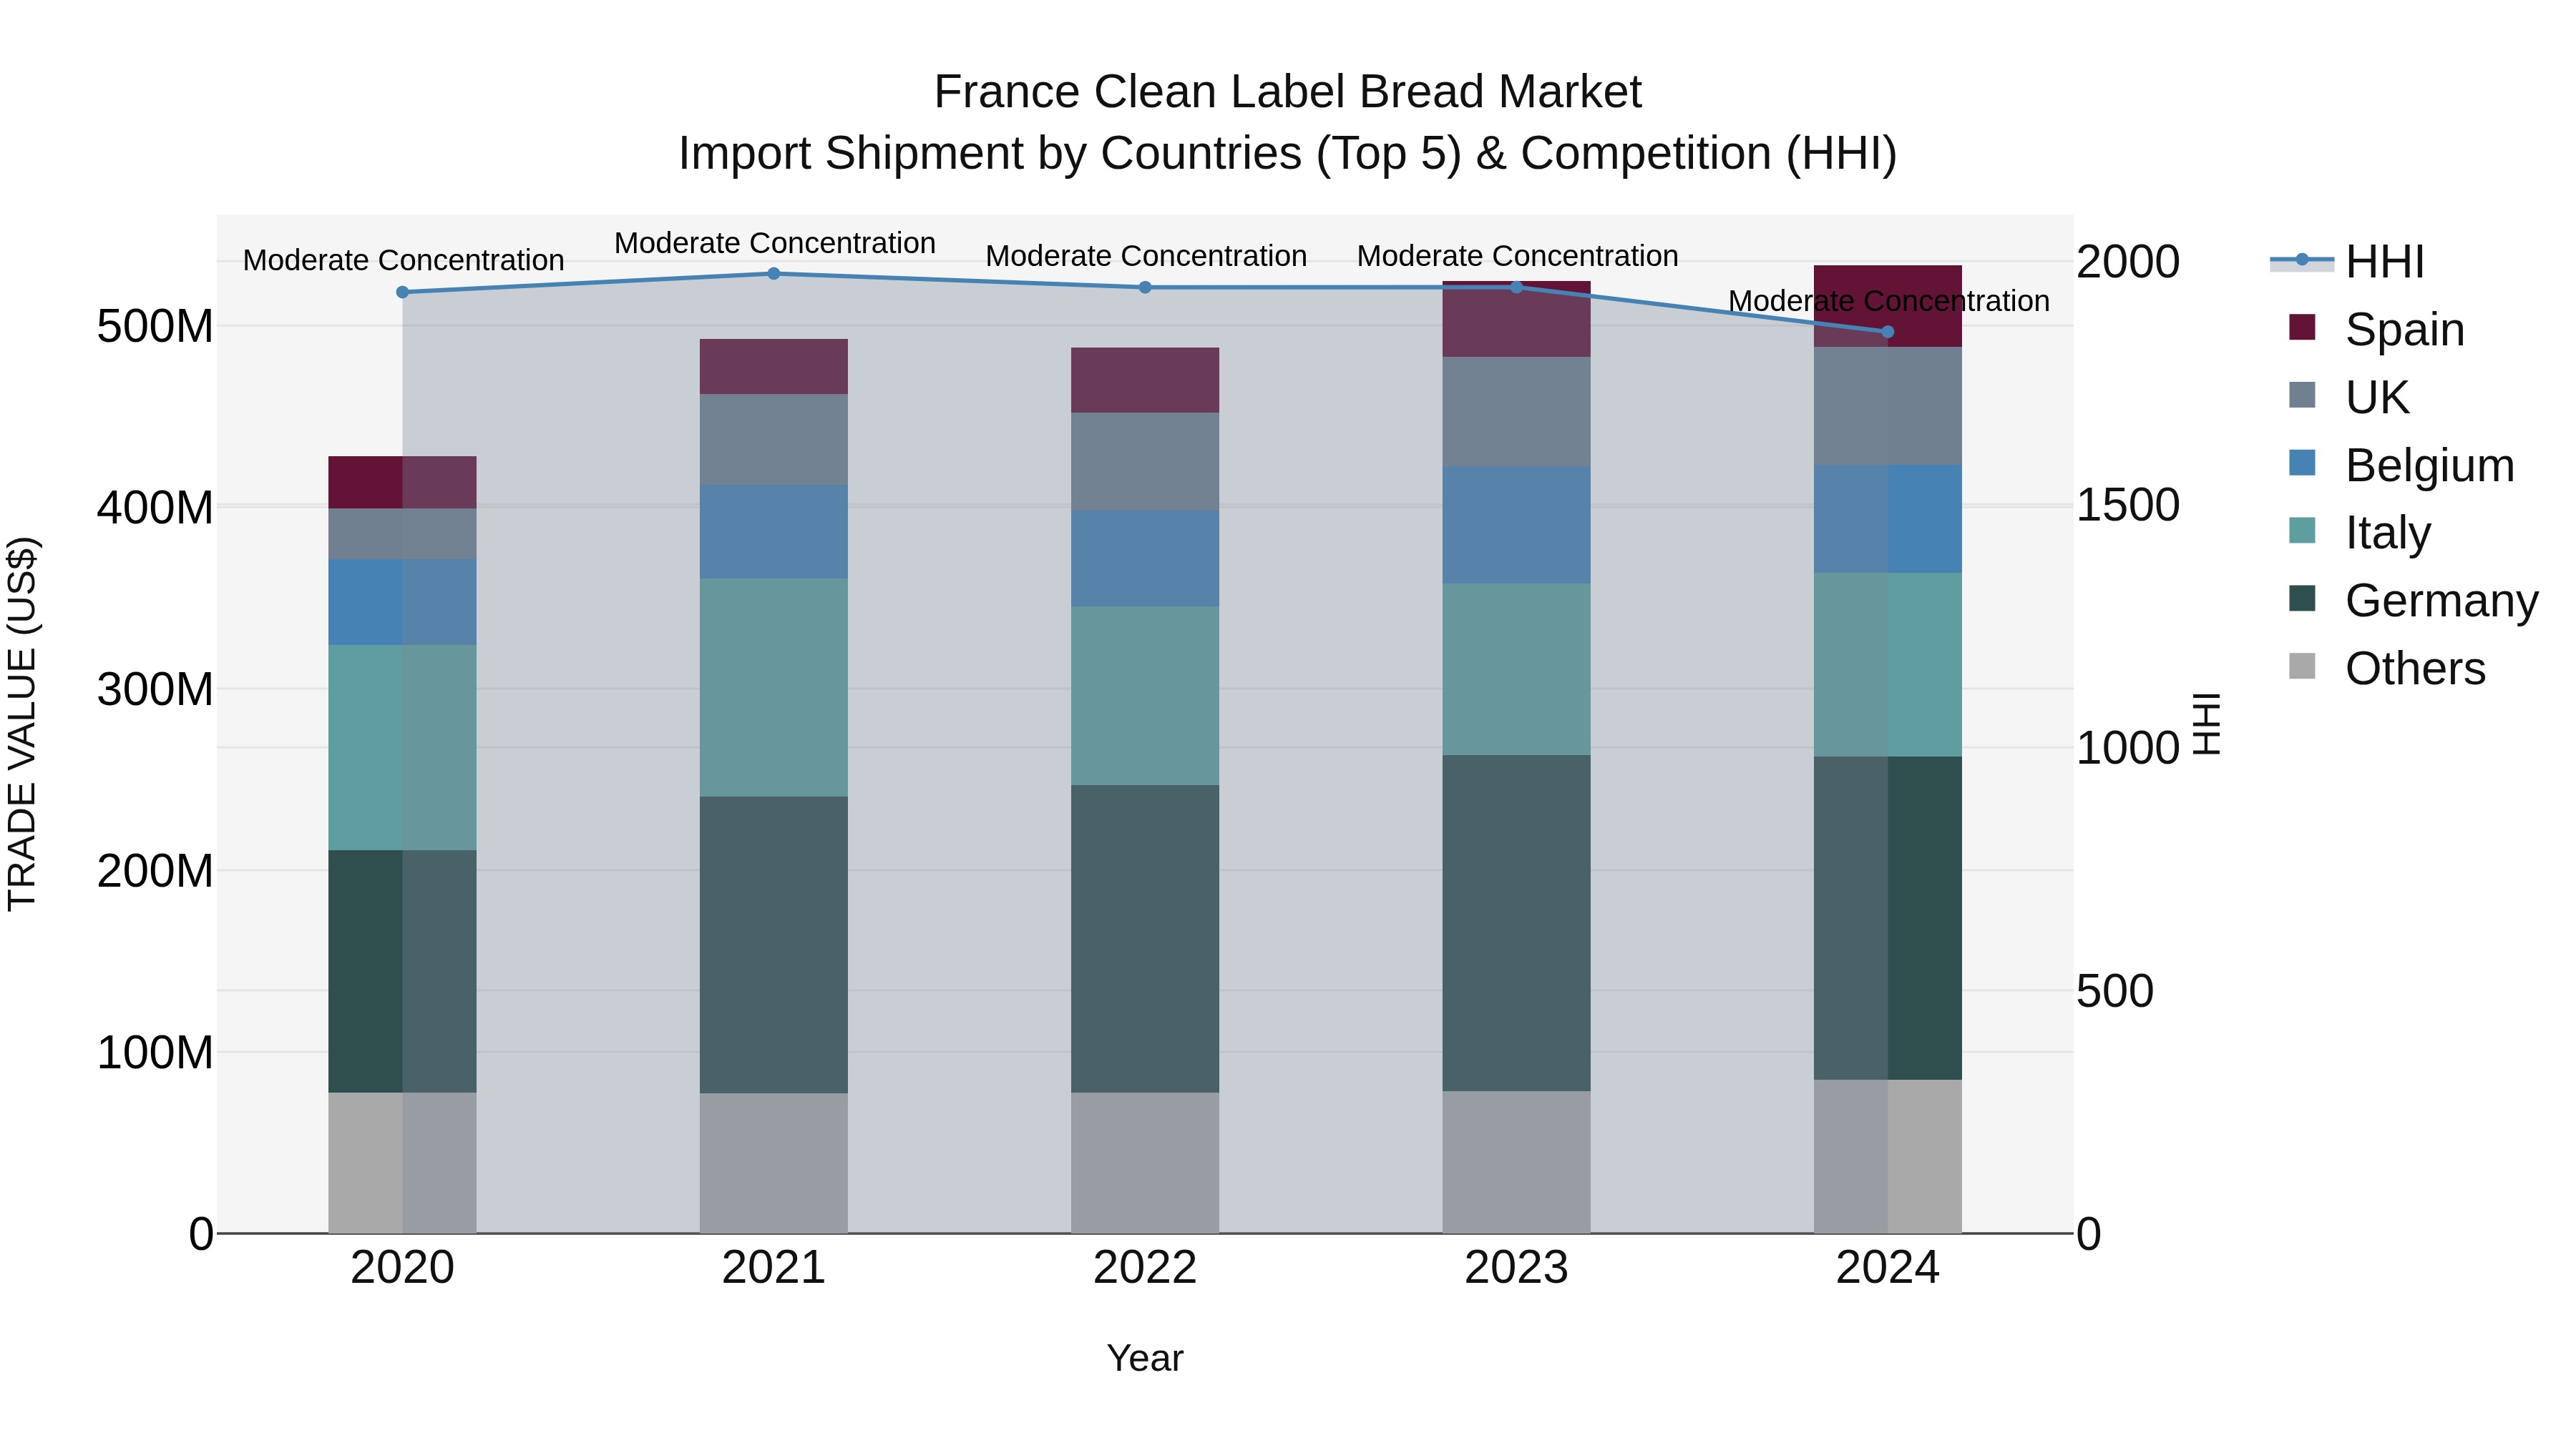Screen dimensions: 2576x1448
Task: Click Moderate Concentration label above 2021
Action: [775, 243]
